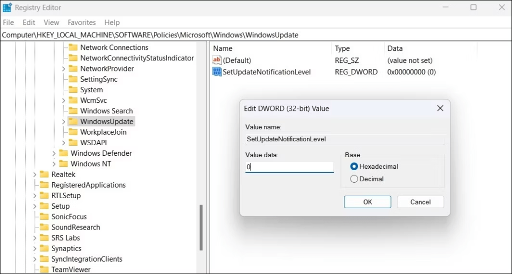Select the WindowsUpdate folder icon

73,122
